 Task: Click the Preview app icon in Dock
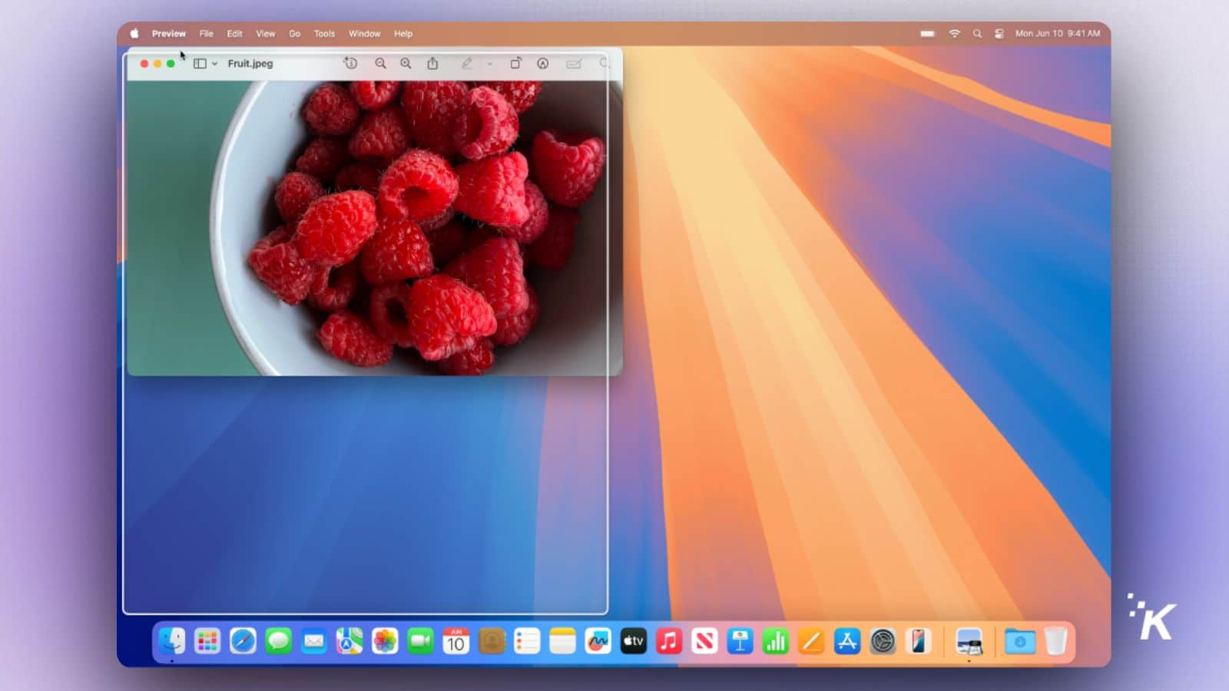[x=969, y=641]
